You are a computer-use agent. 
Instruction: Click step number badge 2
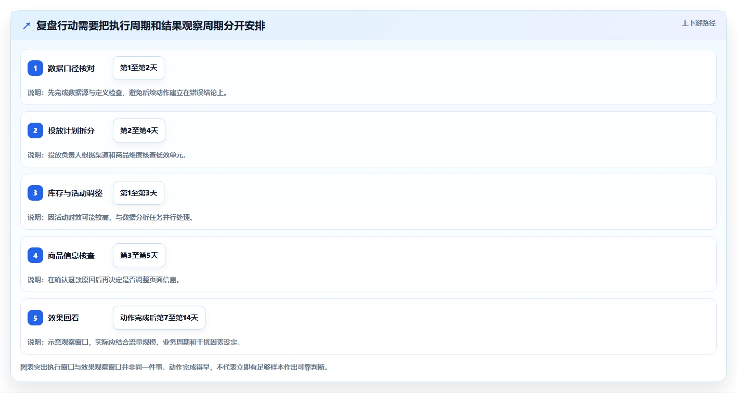35,130
